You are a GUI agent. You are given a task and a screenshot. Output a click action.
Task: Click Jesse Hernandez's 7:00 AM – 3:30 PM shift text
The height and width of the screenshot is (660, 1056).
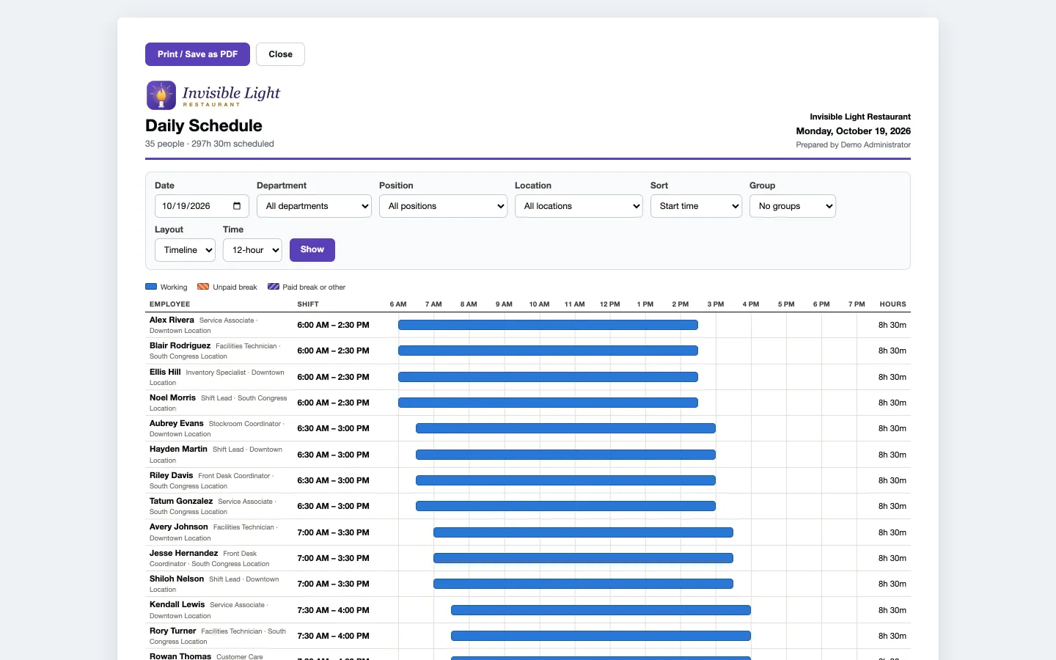[333, 558]
